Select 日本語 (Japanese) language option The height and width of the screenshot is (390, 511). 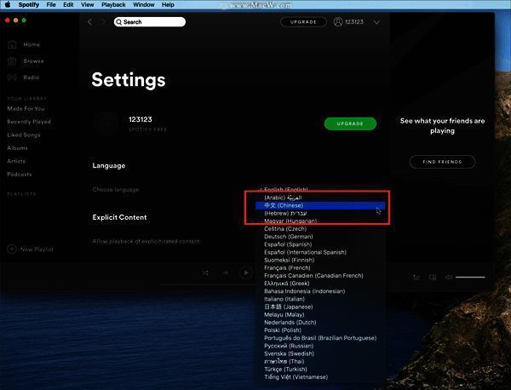click(320, 307)
